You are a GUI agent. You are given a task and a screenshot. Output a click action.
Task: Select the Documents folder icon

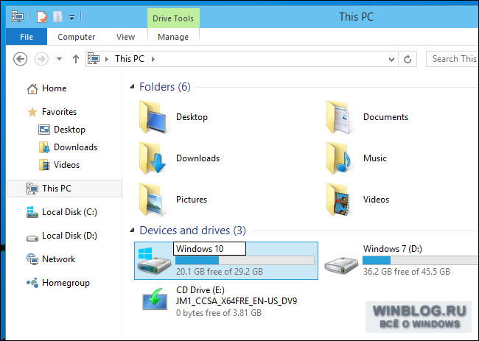click(340, 117)
